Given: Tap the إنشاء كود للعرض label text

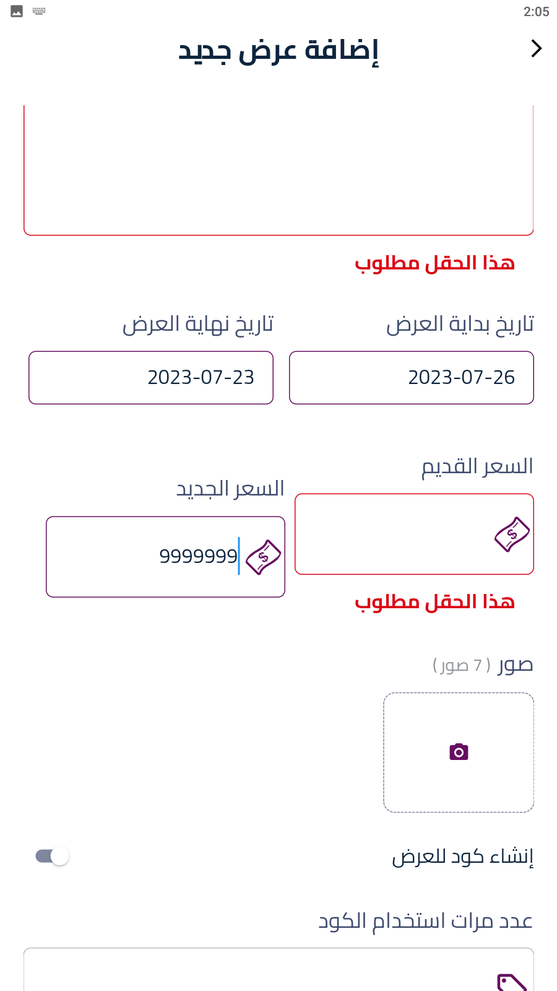Looking at the screenshot, I should tap(462, 857).
